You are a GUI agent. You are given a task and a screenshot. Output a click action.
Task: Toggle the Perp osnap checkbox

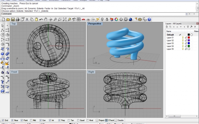coord(59,120)
